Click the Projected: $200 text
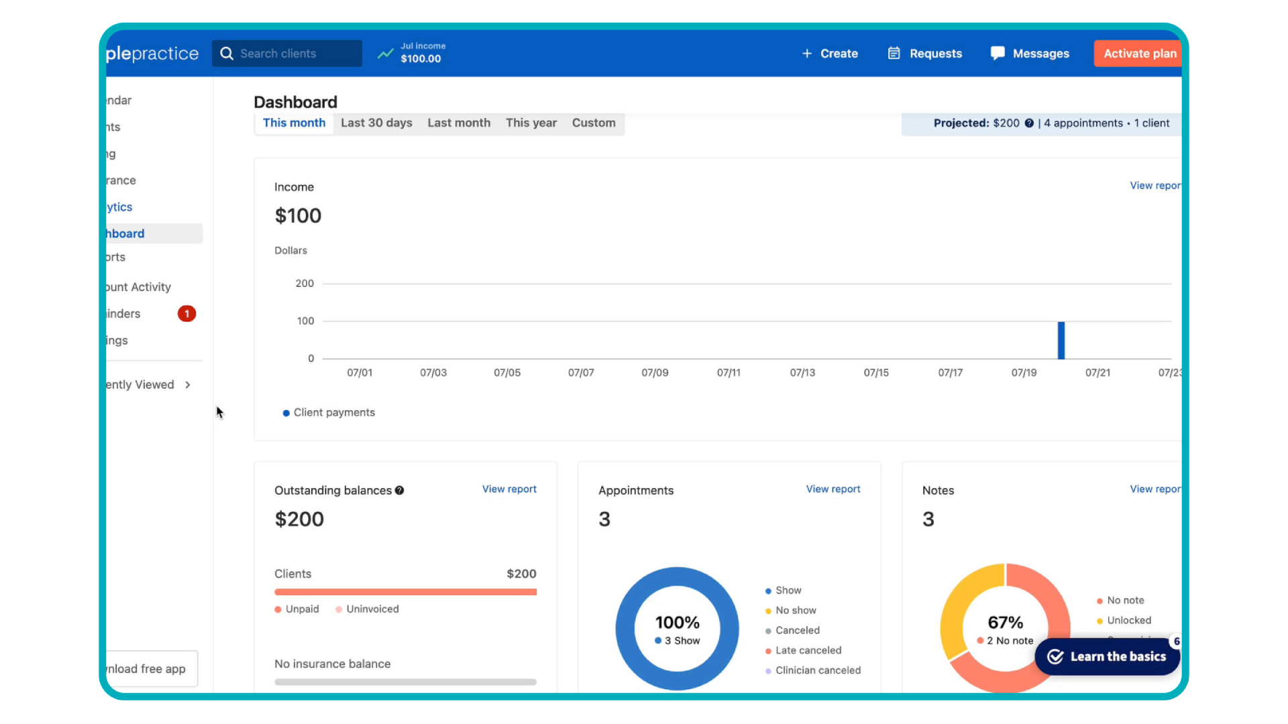Image resolution: width=1288 pixels, height=724 pixels. (x=976, y=123)
